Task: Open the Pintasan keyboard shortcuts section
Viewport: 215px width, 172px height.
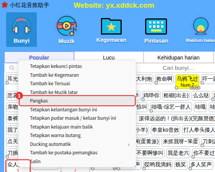Action: [156, 31]
